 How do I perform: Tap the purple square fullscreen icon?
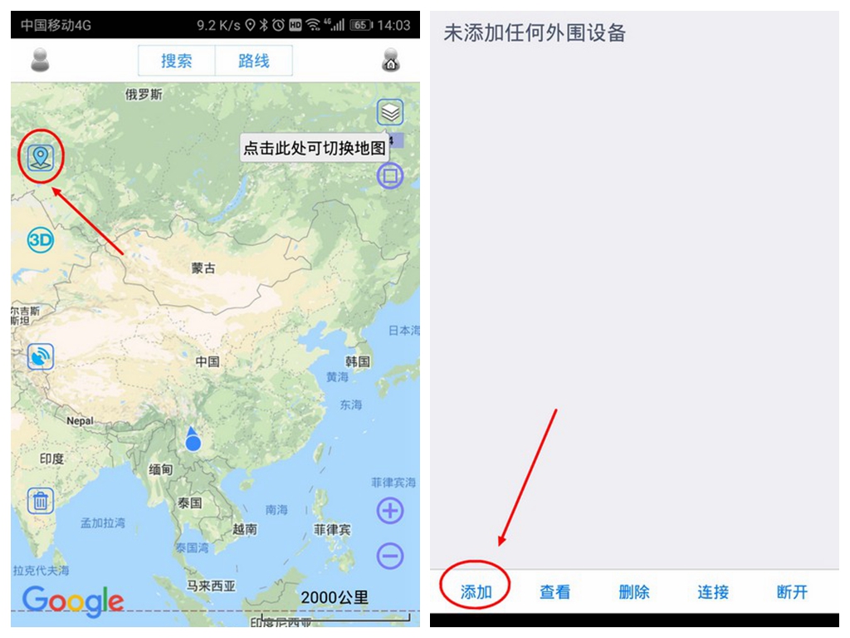coord(390,176)
